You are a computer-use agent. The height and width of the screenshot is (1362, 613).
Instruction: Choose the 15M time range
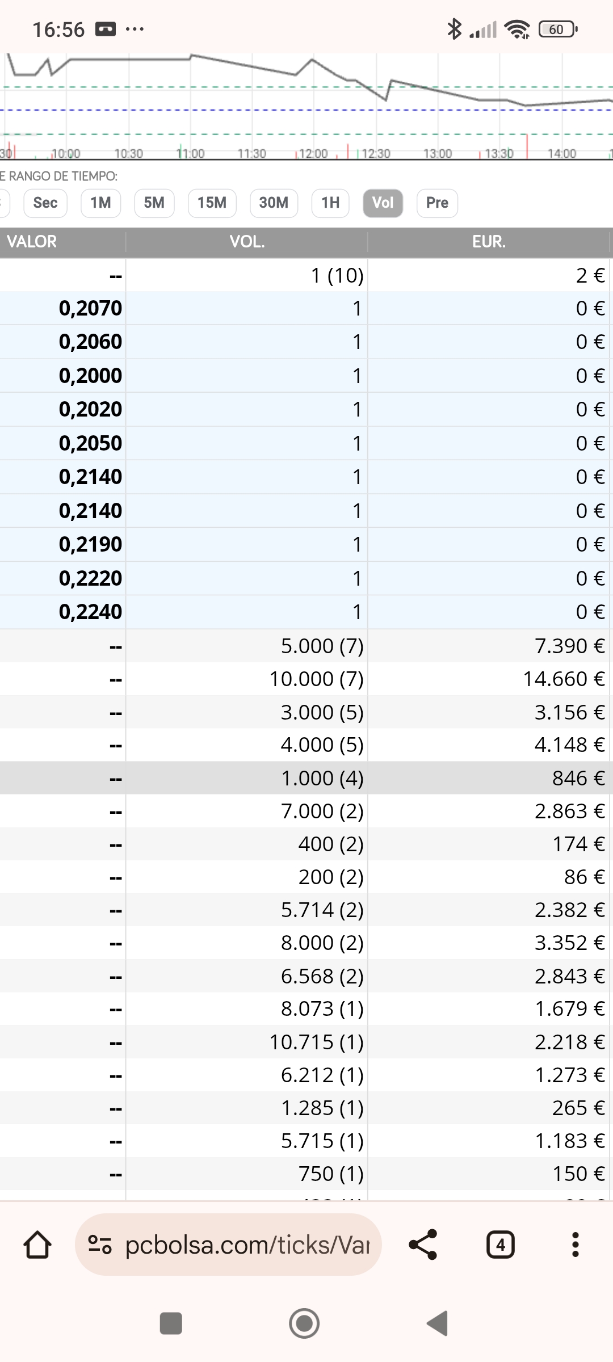[212, 203]
